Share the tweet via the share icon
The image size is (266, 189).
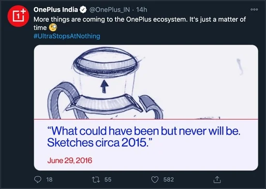click(x=217, y=179)
